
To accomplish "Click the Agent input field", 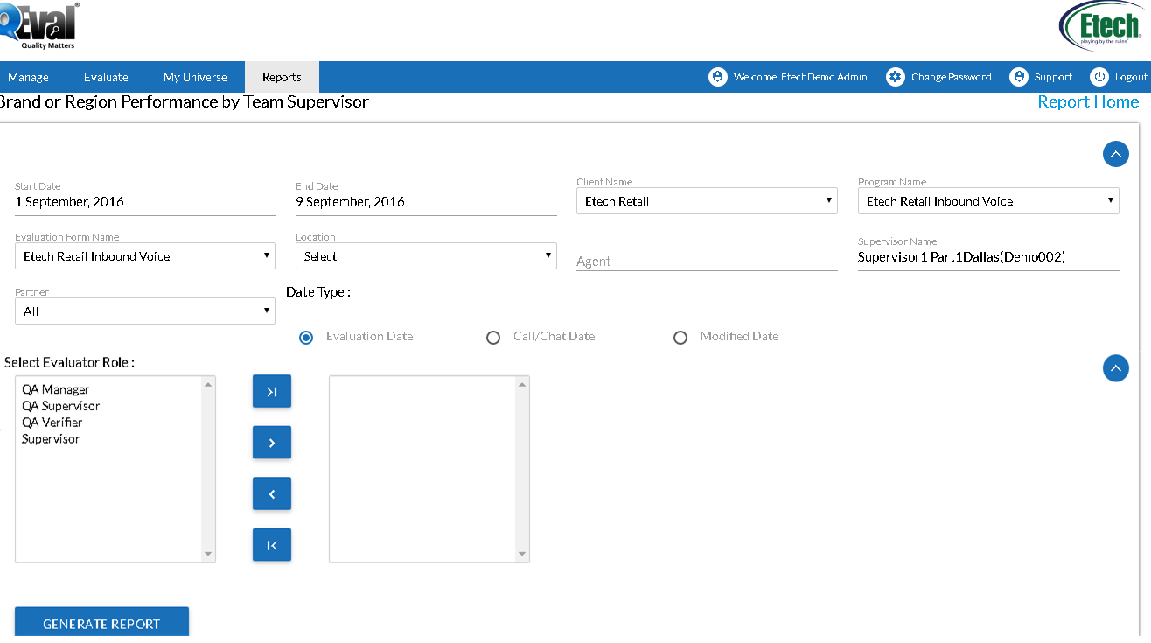I will point(707,261).
